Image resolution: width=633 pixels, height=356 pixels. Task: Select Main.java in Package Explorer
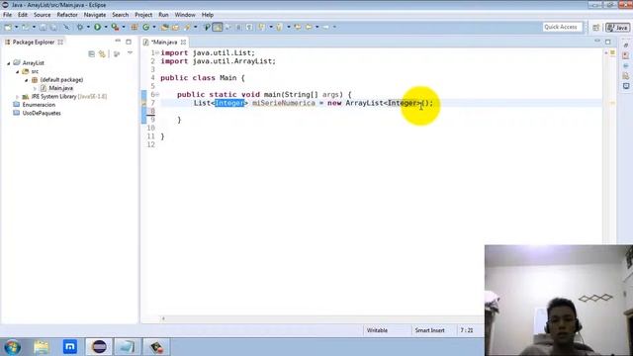[x=61, y=88]
